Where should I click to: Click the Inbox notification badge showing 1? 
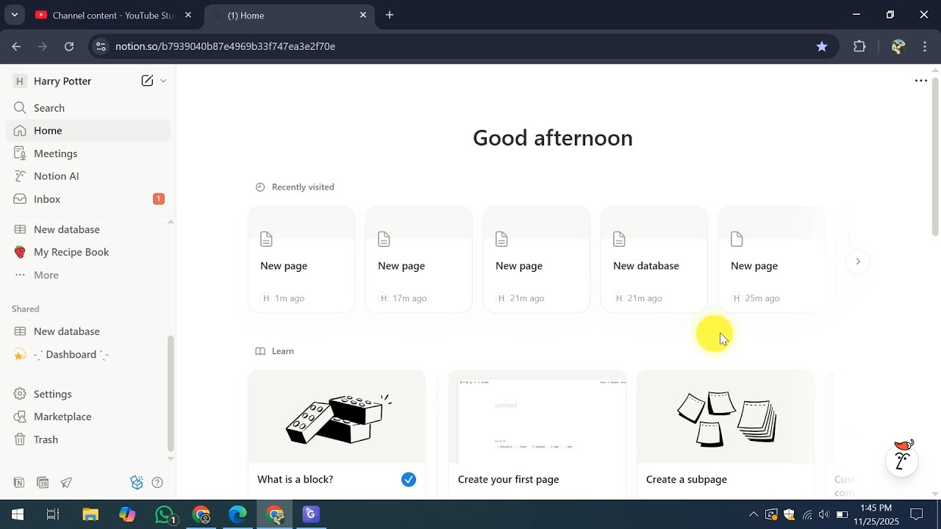coord(158,199)
